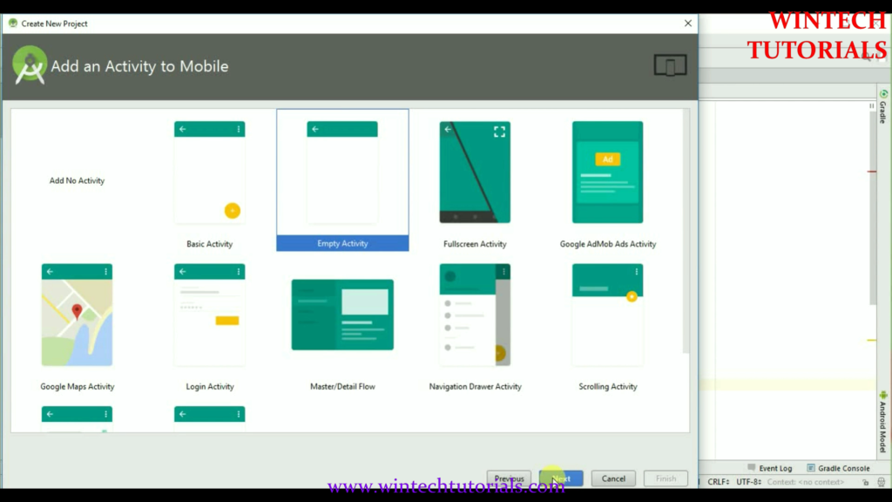
Task: Select the Master/Detail Flow template thumbnail
Action: coord(342,315)
